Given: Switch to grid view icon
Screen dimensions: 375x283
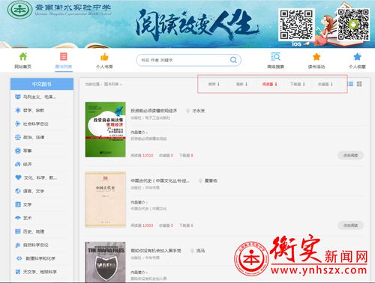Looking at the screenshot, I should (359, 84).
